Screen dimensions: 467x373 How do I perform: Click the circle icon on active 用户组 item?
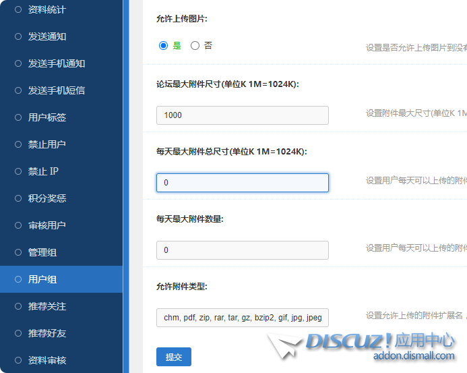[x=18, y=279]
